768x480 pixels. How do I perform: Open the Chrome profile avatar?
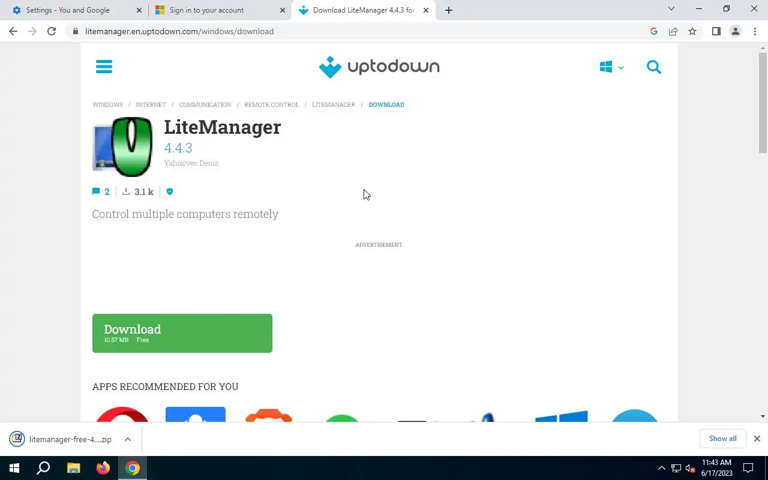[735, 31]
